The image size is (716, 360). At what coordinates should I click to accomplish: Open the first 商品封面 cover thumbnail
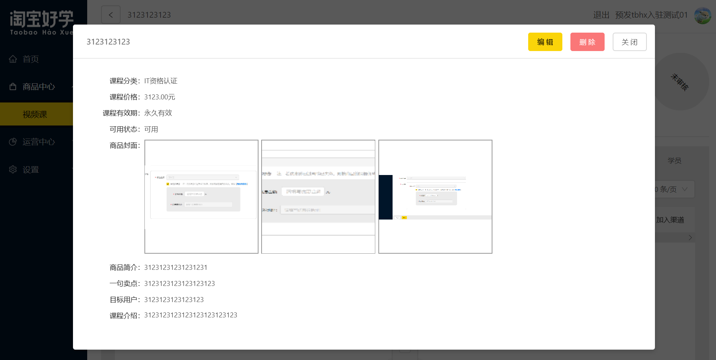tap(201, 197)
